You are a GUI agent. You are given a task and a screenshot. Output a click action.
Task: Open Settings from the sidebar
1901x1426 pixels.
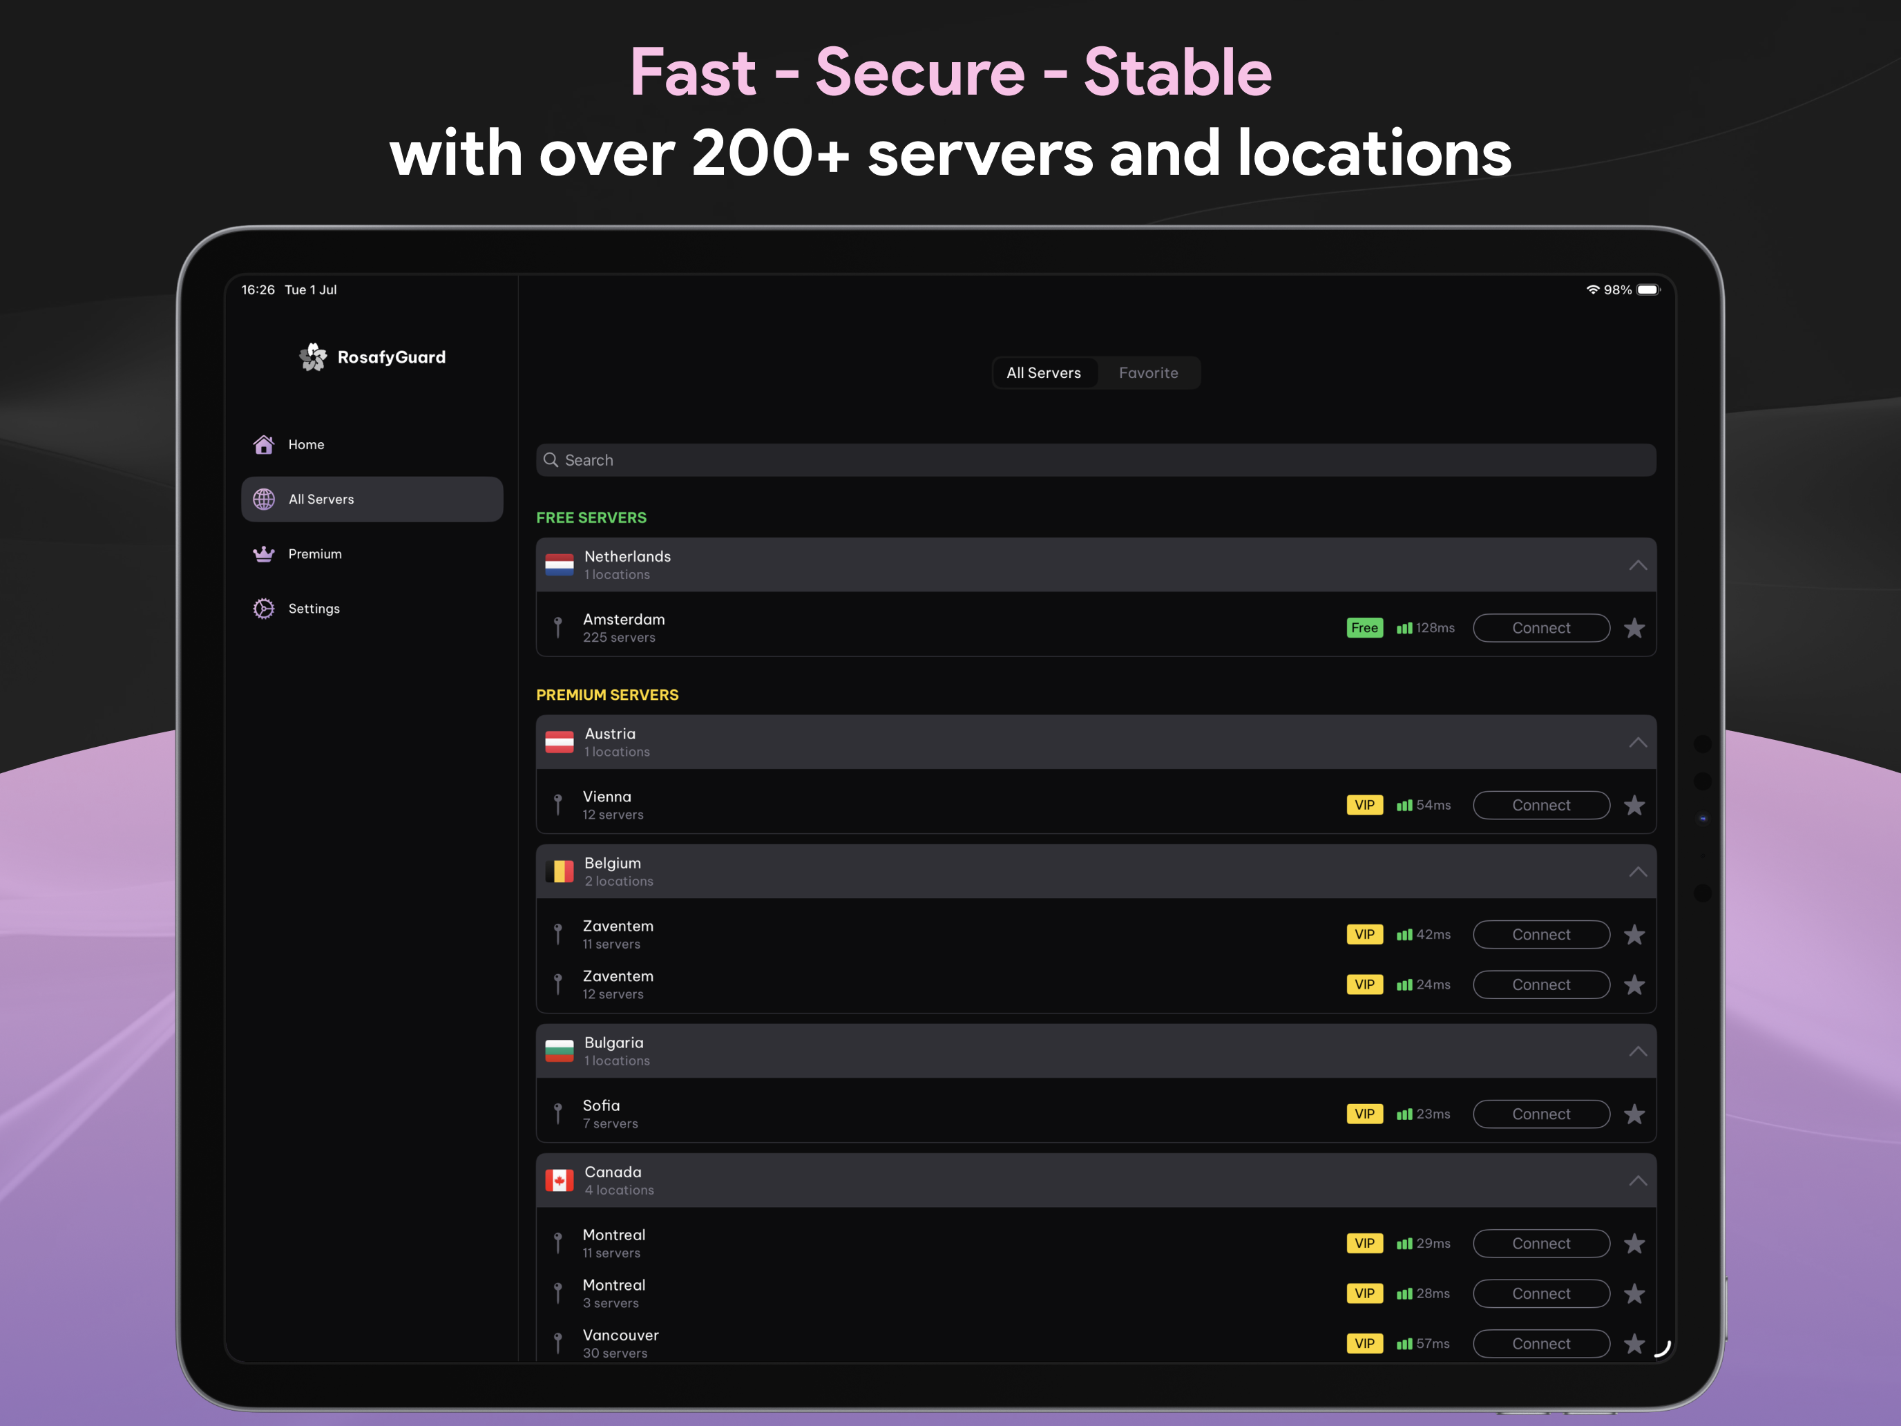tap(371, 609)
